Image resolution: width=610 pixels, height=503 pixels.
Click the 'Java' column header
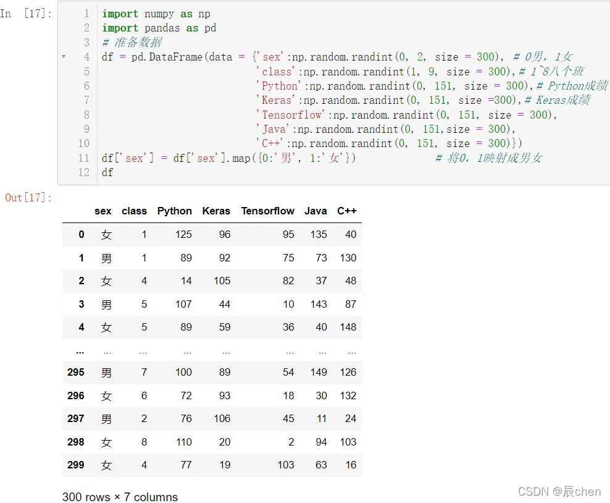pos(315,211)
